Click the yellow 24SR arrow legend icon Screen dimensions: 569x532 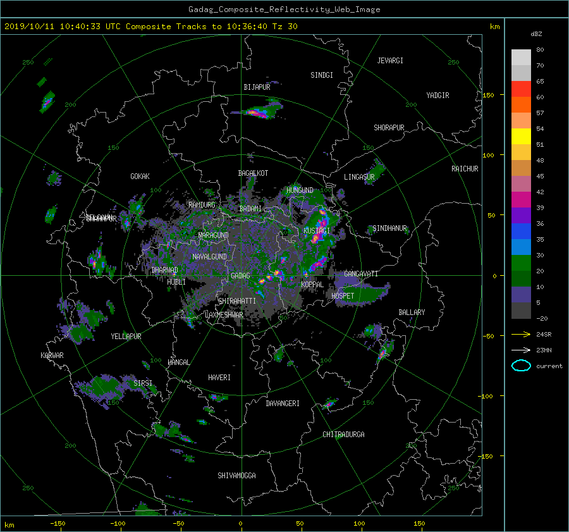point(521,334)
